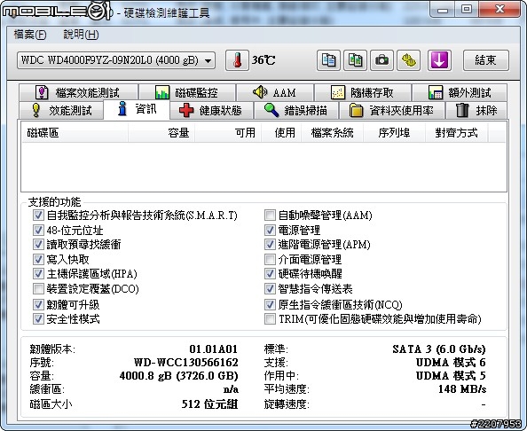This screenshot has height=431, width=527.
Task: Click the 序列埠 column header
Action: point(394,133)
